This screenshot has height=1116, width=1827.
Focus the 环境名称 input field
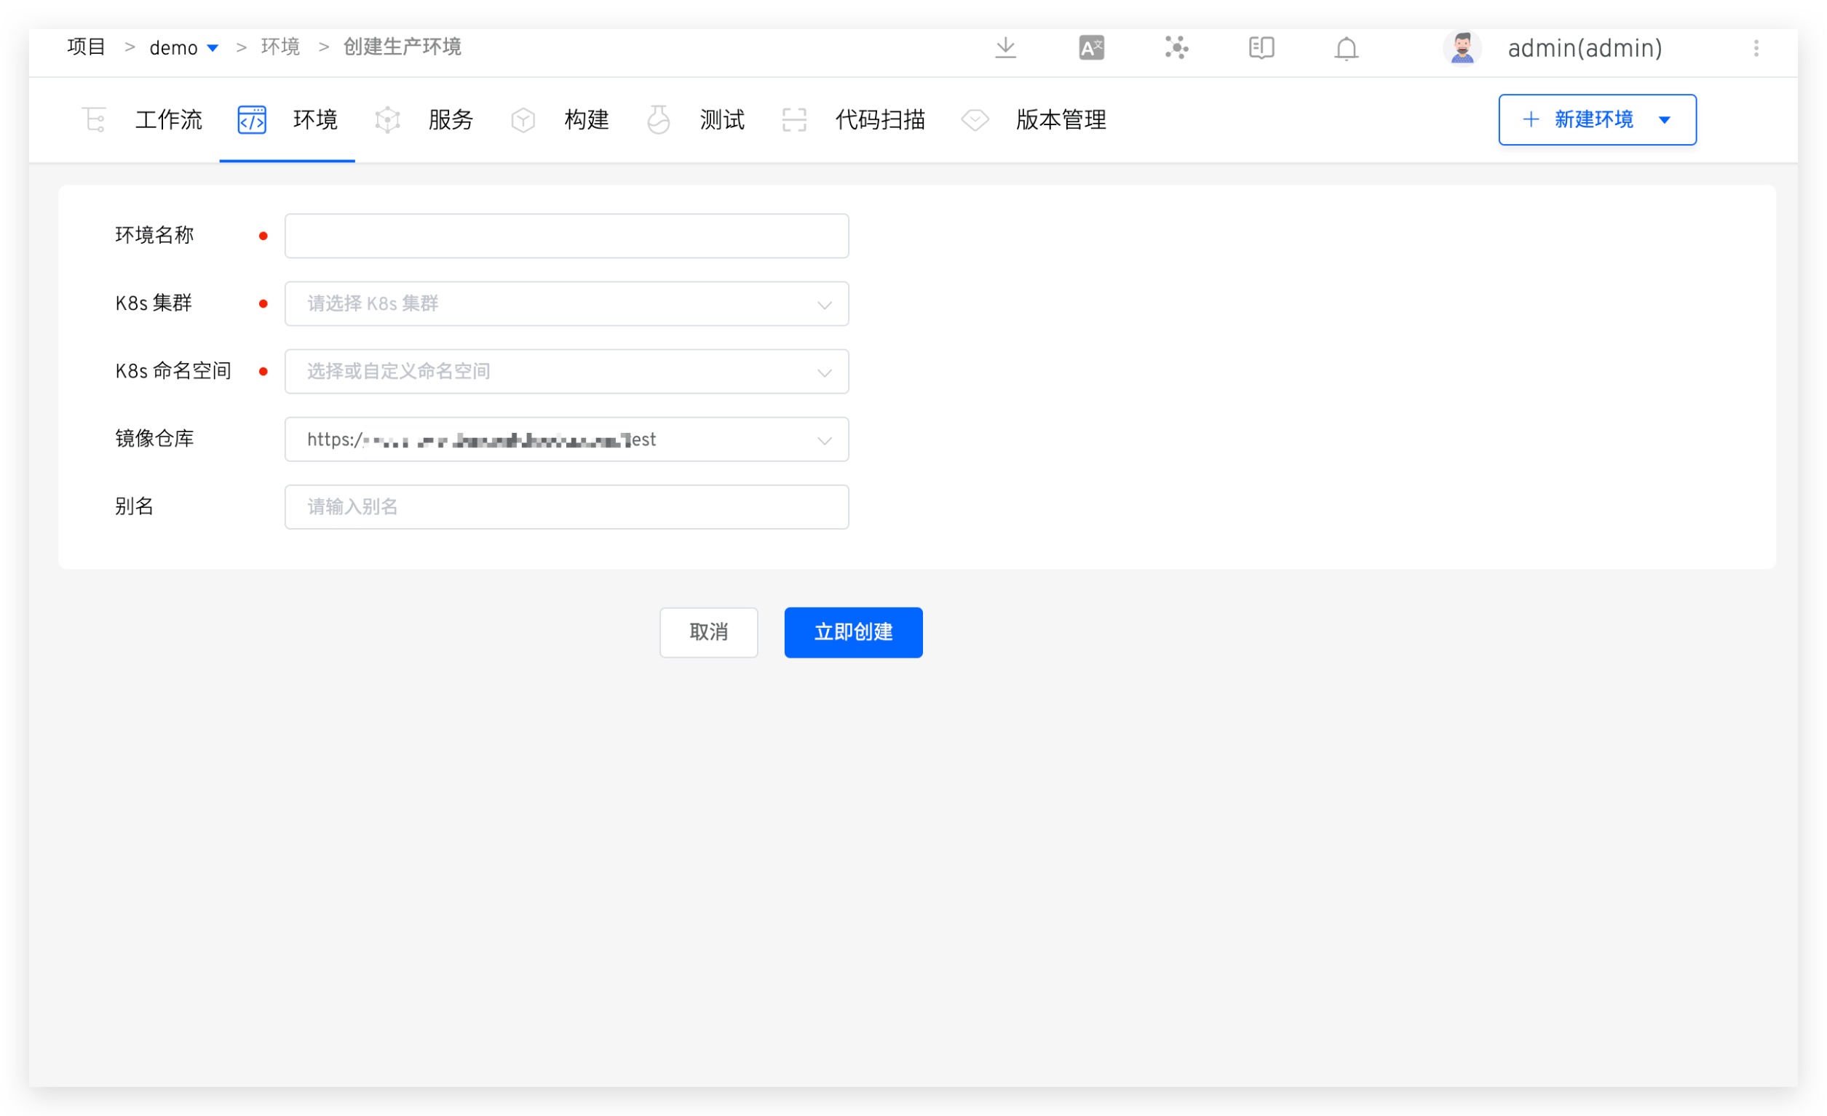566,236
